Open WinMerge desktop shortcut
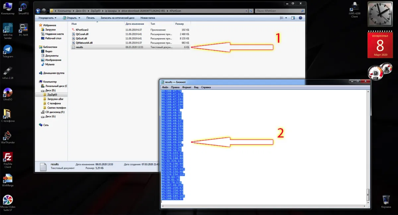The image size is (398, 215). (x=8, y=180)
